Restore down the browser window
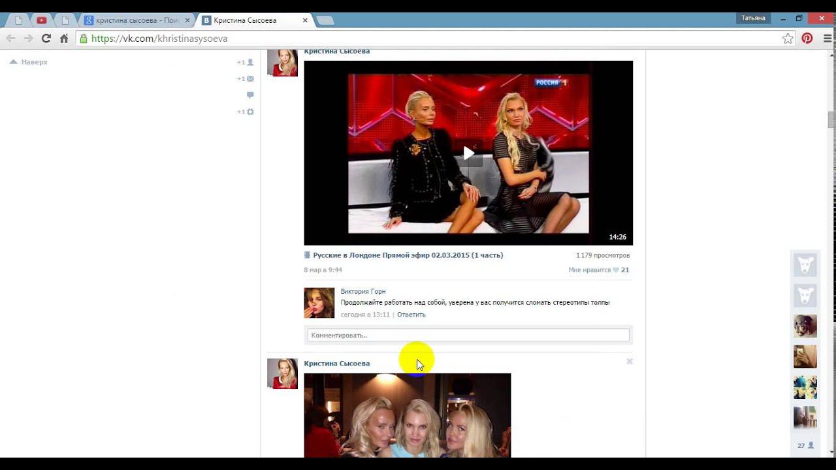 pos(799,18)
